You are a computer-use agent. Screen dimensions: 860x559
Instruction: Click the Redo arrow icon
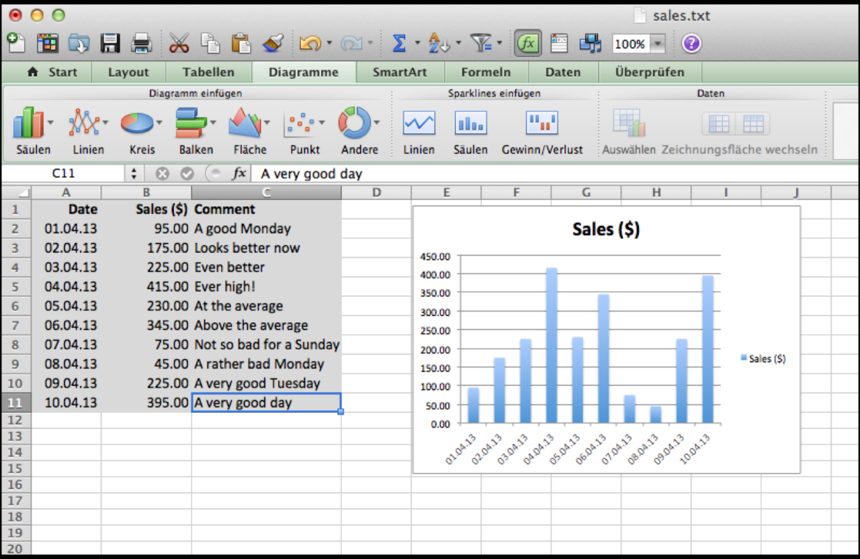(351, 44)
